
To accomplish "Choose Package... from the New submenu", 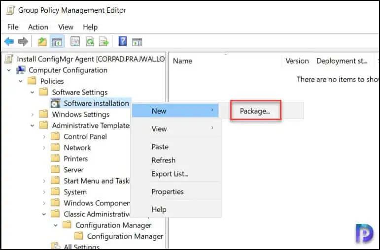I will (x=255, y=111).
